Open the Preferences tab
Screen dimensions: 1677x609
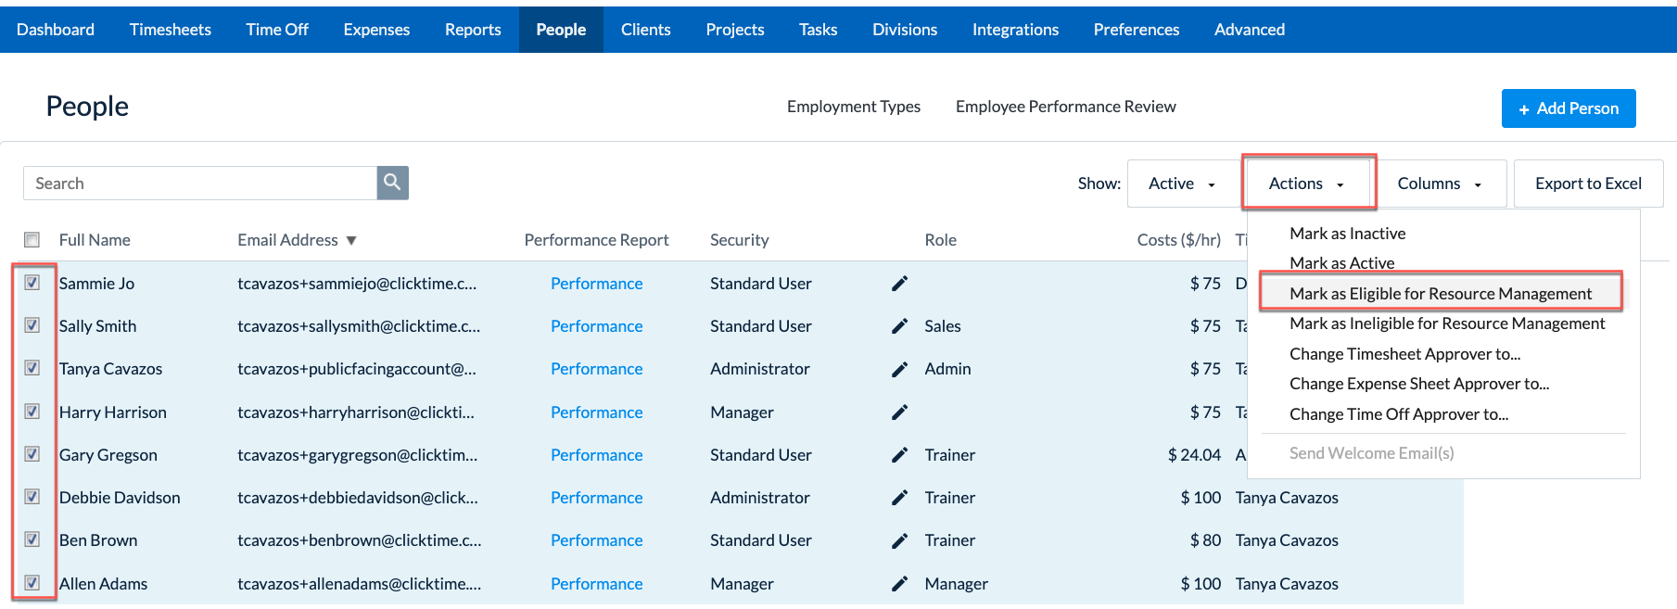(1137, 30)
